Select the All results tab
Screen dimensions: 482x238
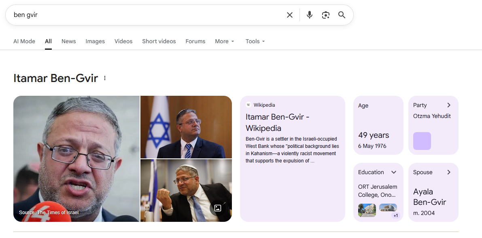[x=48, y=41]
